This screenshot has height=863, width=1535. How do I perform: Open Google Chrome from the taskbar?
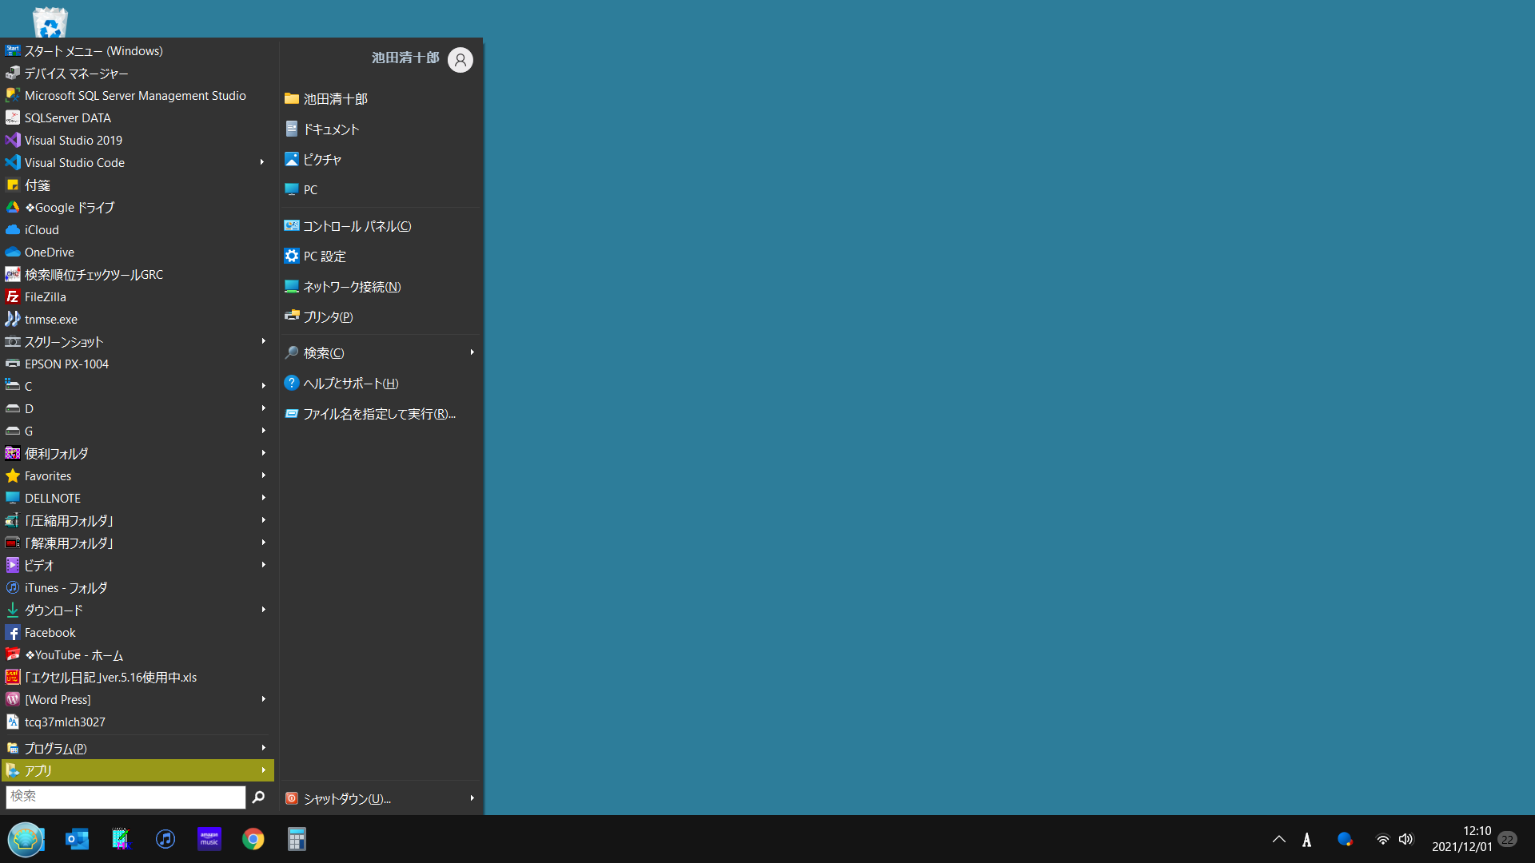click(x=253, y=839)
